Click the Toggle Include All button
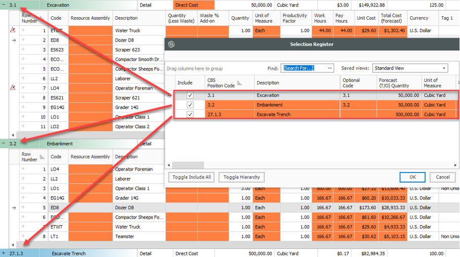Viewport: 460px width, 257px height. 191,177
